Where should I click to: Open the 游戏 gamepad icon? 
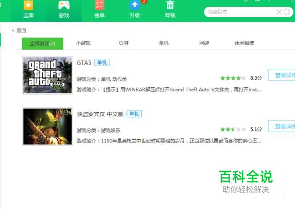pyautogui.click(x=64, y=5)
